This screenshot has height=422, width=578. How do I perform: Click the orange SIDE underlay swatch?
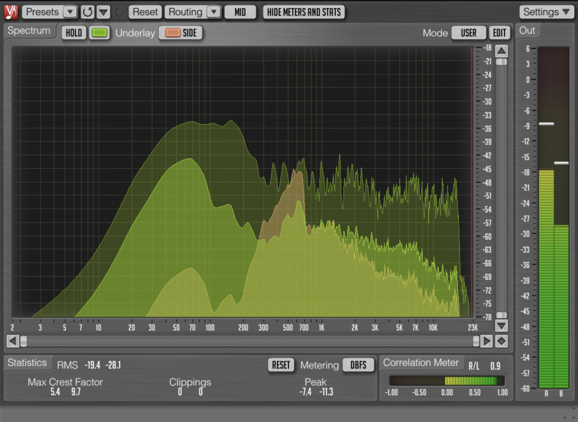172,33
